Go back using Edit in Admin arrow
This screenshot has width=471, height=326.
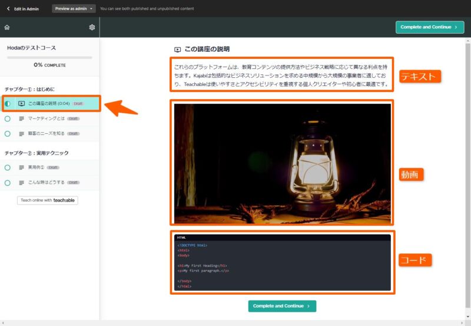8,9
